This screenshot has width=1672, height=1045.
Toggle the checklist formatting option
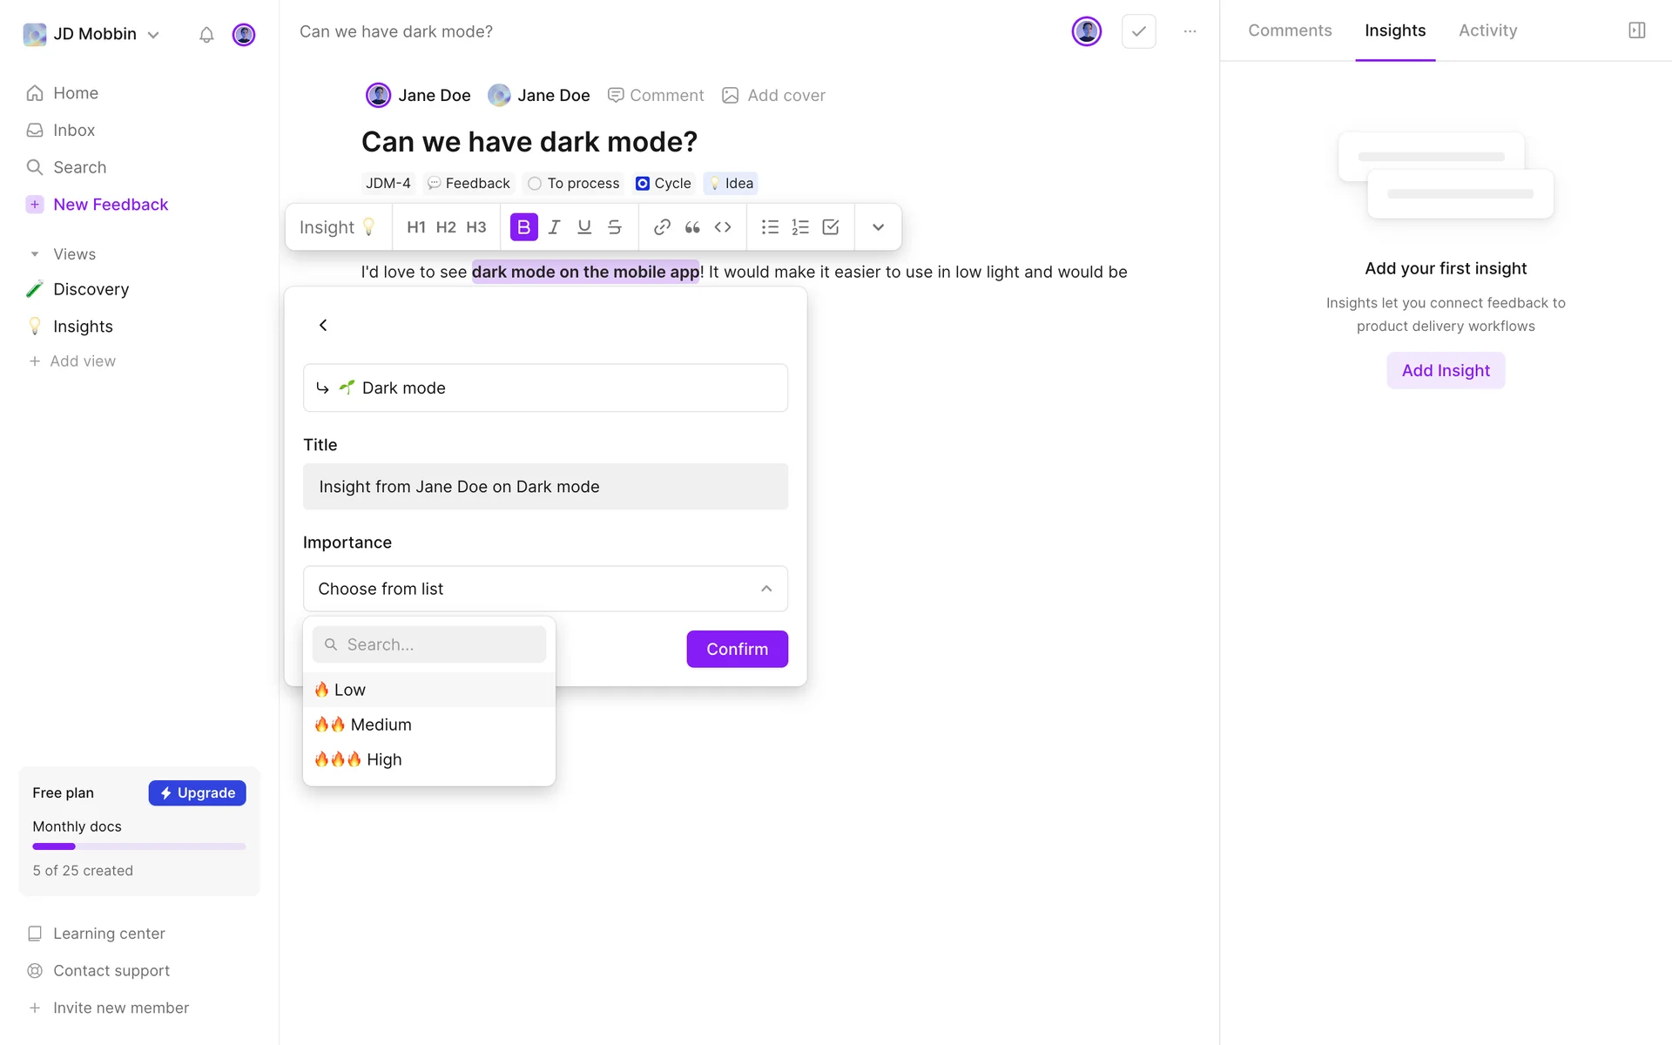click(x=831, y=227)
